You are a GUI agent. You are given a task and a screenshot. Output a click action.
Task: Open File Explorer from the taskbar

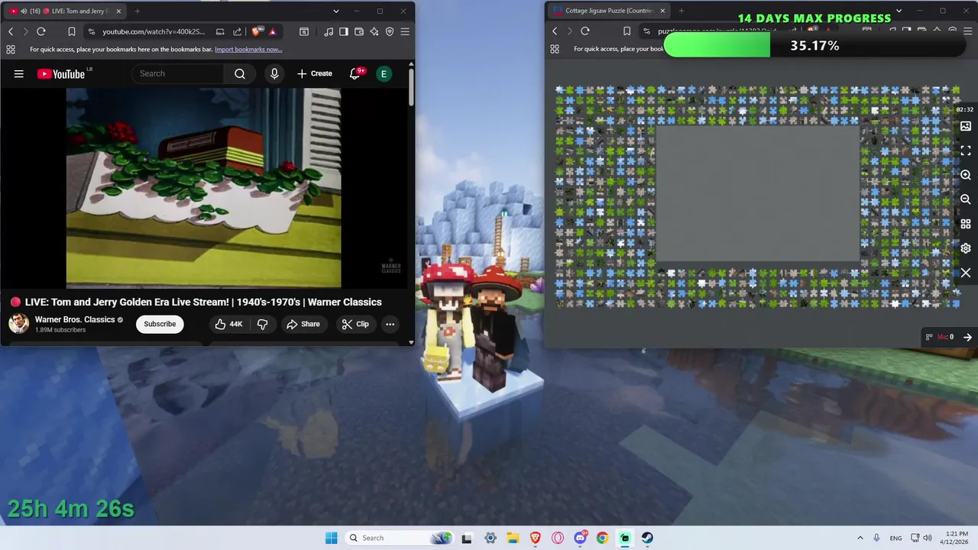click(x=513, y=538)
